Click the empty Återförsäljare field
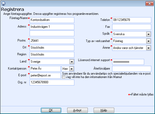This screenshot has width=155, height=114. [x=132, y=69]
